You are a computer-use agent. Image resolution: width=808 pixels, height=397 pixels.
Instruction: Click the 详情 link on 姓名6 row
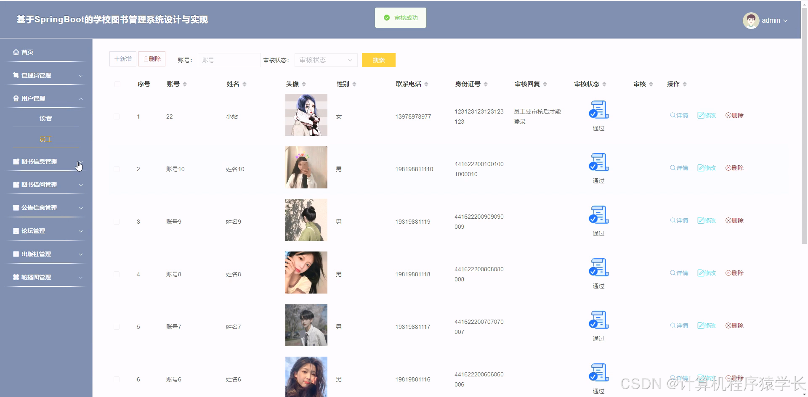[x=678, y=378]
